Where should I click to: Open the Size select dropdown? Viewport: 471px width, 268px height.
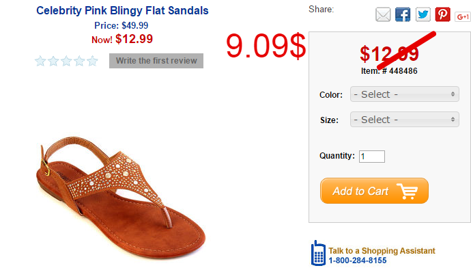coord(404,120)
